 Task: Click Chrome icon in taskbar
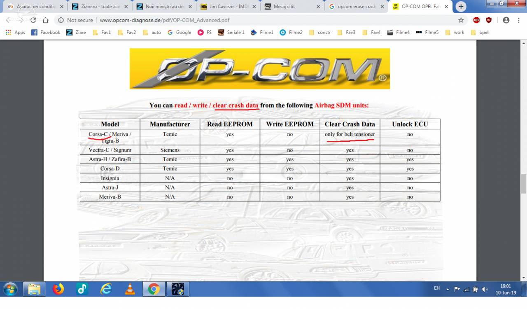pos(154,289)
